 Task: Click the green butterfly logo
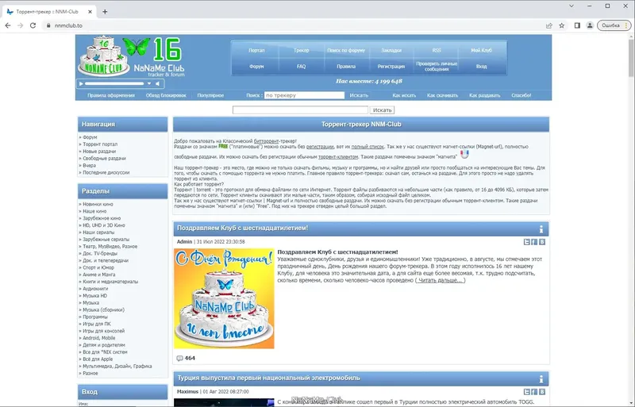[136, 47]
